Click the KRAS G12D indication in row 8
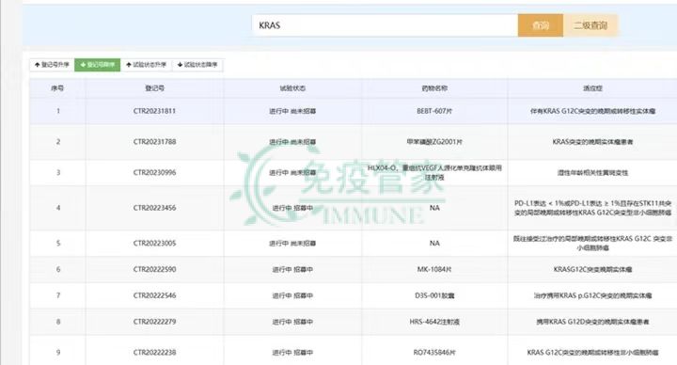 click(x=592, y=322)
